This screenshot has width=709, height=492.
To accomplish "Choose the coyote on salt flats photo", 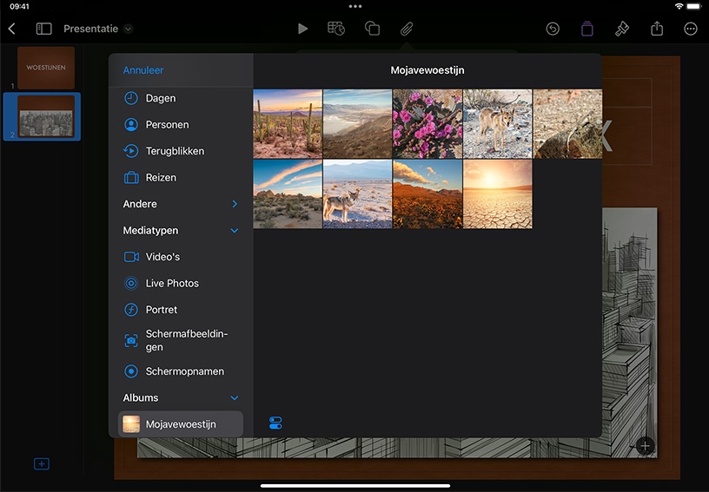I will (x=358, y=194).
